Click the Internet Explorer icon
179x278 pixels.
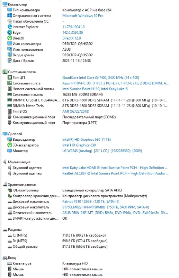click(10, 27)
